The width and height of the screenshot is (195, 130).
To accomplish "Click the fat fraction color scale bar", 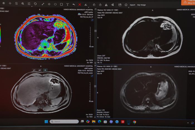I will coord(0,35).
